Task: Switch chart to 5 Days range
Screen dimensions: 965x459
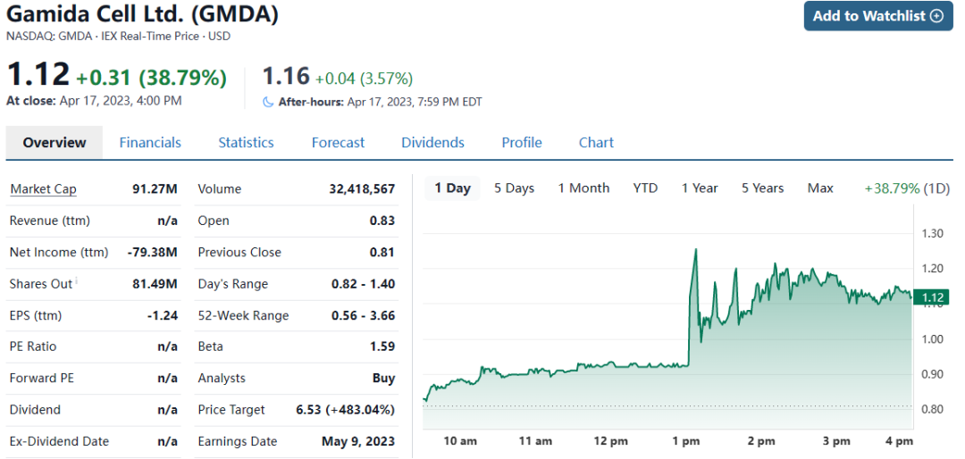Action: click(x=514, y=188)
